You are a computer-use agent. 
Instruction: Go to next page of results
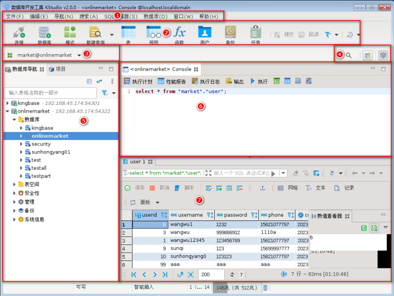(x=155, y=275)
